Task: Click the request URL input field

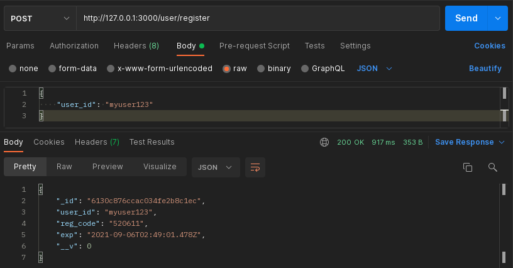Action: click(x=258, y=18)
